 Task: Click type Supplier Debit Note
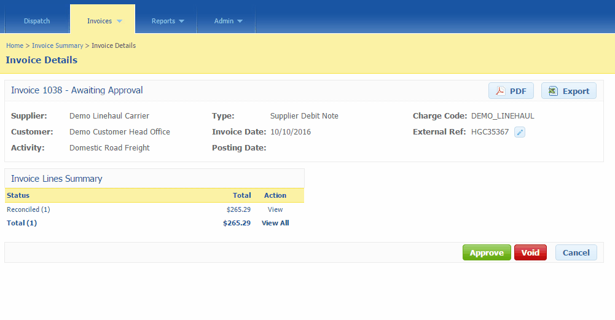304,115
